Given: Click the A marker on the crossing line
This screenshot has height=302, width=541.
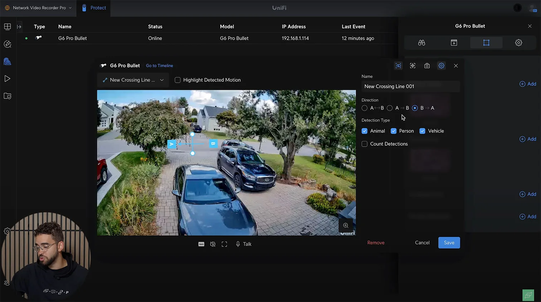Looking at the screenshot, I should [x=172, y=144].
